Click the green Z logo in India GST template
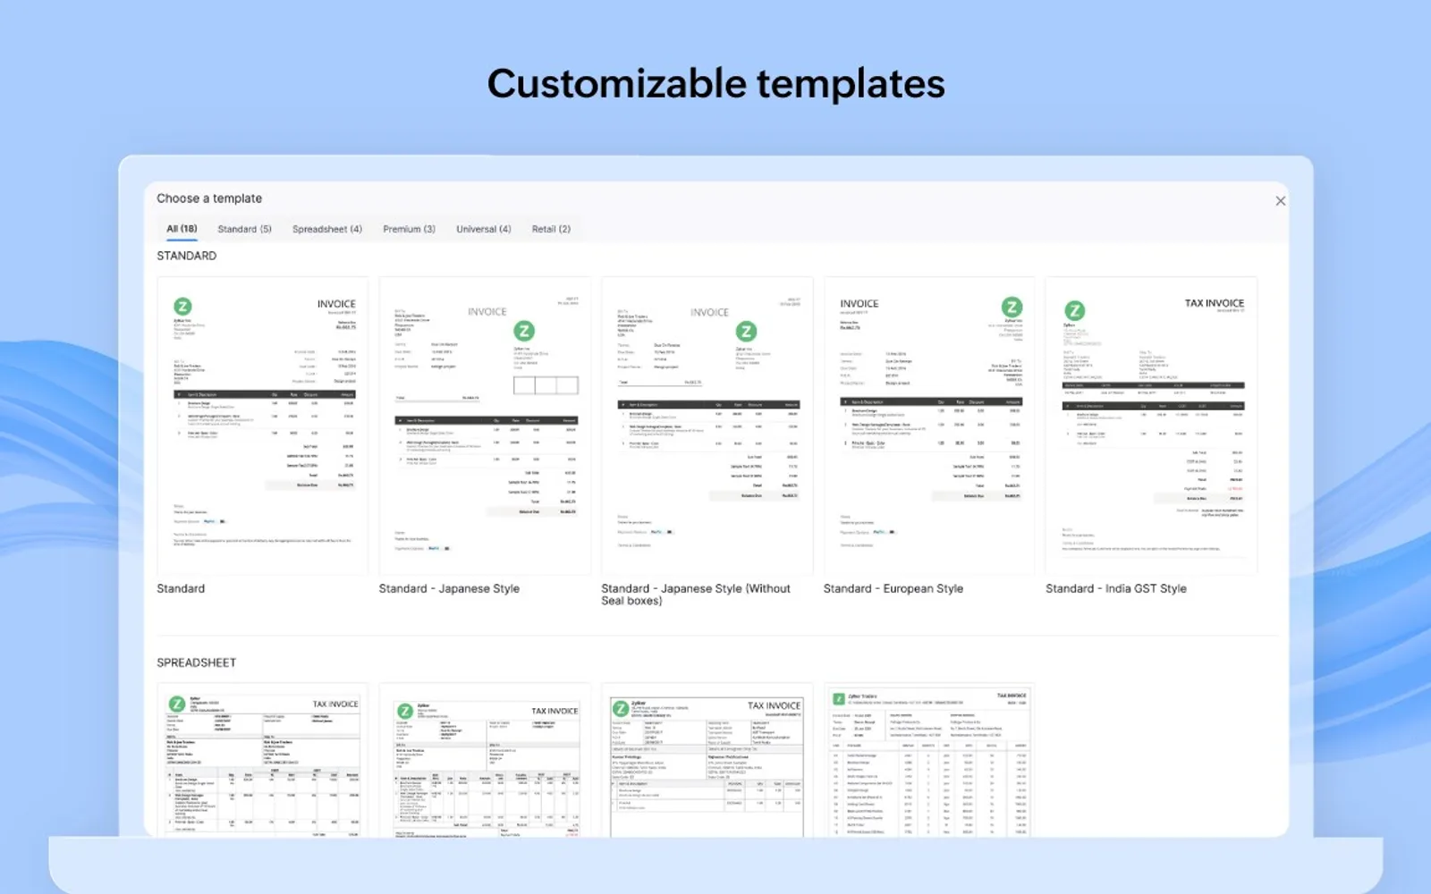 (1074, 311)
